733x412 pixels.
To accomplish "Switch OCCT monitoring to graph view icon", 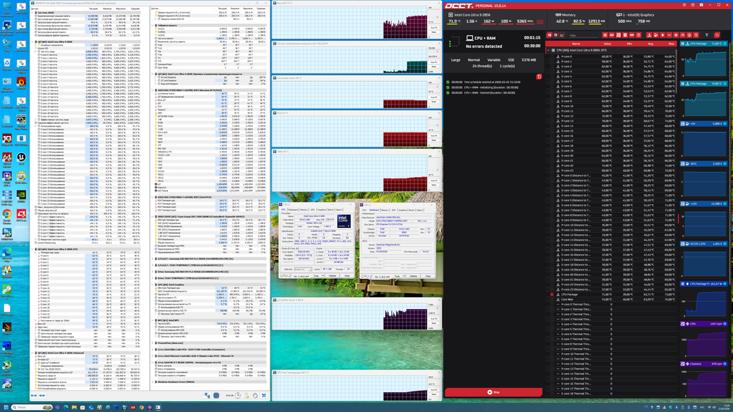I will 562,35.
